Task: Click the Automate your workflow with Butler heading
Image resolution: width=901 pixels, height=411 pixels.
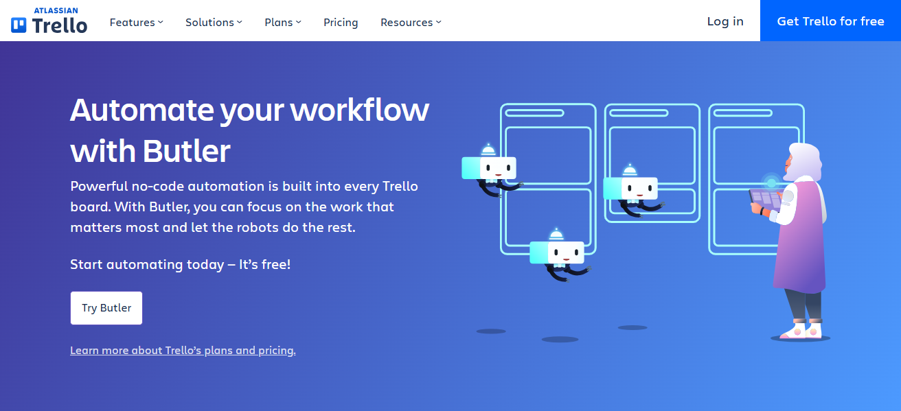Action: click(249, 130)
